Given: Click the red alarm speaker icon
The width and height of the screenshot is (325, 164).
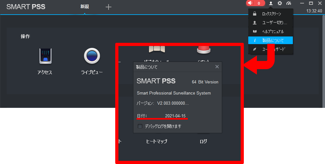Looking at the screenshot, I should pos(250,3).
